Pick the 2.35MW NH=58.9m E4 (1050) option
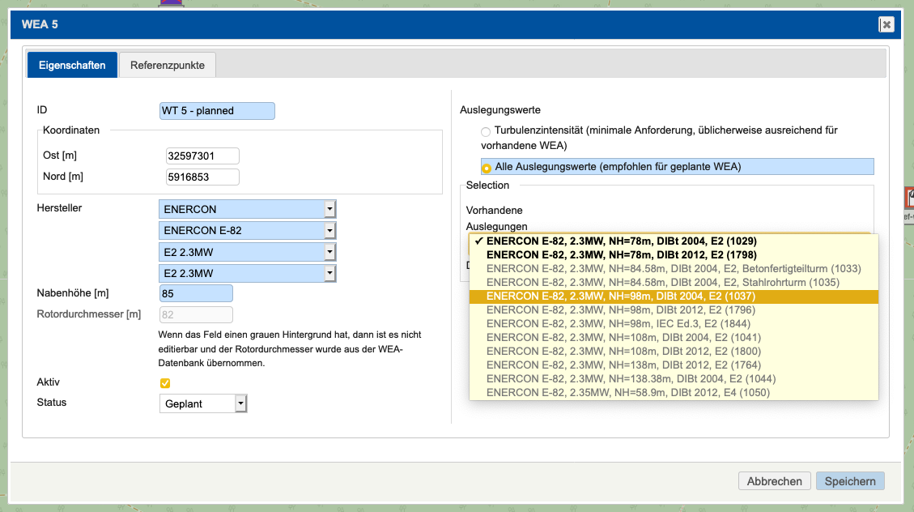914x512 pixels. (627, 393)
